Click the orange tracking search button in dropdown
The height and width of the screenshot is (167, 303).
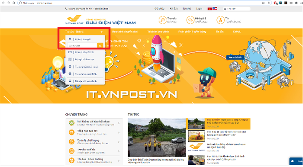point(100,45)
